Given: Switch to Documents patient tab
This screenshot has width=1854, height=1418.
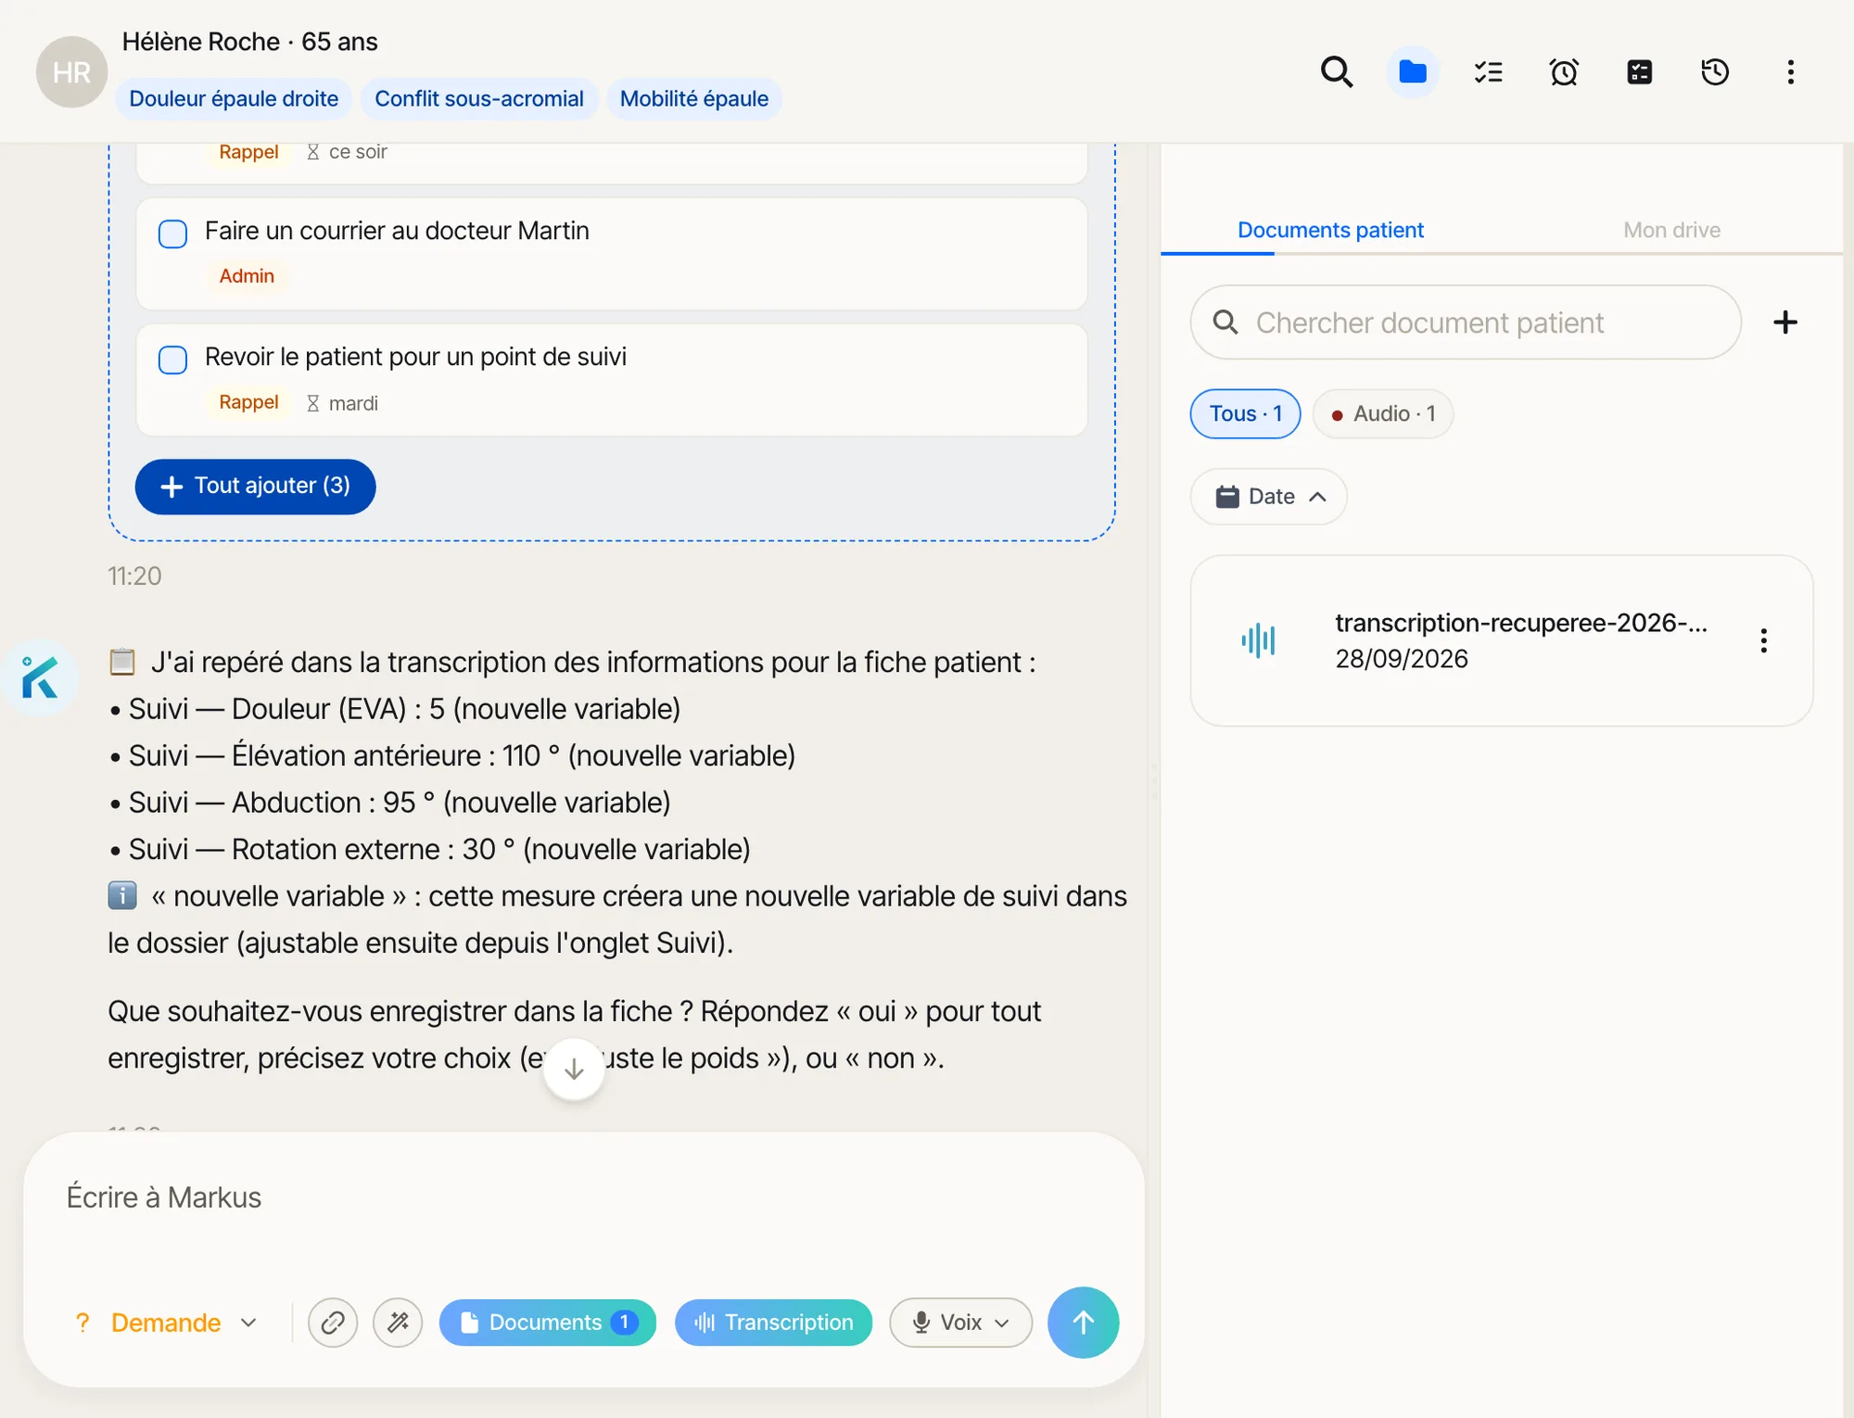Looking at the screenshot, I should pos(1330,230).
